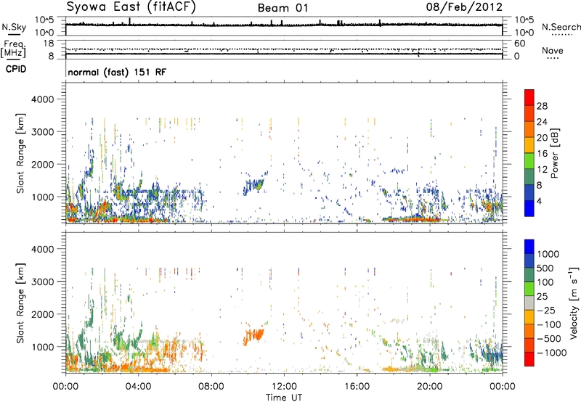Click "Slant Range [km]" label of the velocity panel
The width and height of the screenshot is (581, 402).
(x=20, y=303)
